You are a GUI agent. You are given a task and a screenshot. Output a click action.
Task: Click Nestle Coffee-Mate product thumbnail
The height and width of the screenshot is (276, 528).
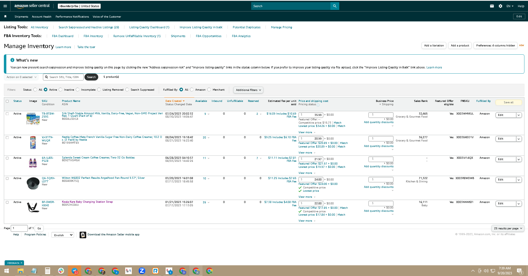[x=33, y=143]
